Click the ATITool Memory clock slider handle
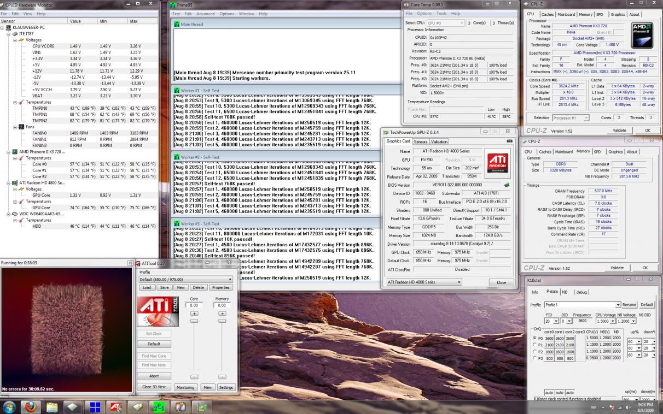The width and height of the screenshot is (663, 414). (222, 321)
